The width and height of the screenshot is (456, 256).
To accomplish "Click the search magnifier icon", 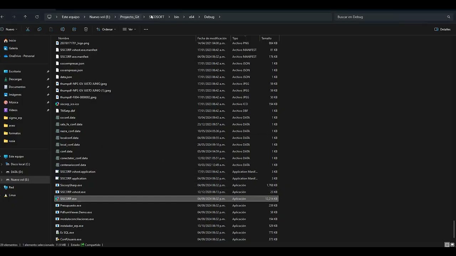I will pos(449,17).
